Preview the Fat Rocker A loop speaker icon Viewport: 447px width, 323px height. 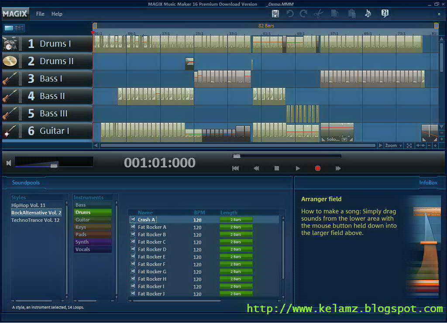click(133, 227)
